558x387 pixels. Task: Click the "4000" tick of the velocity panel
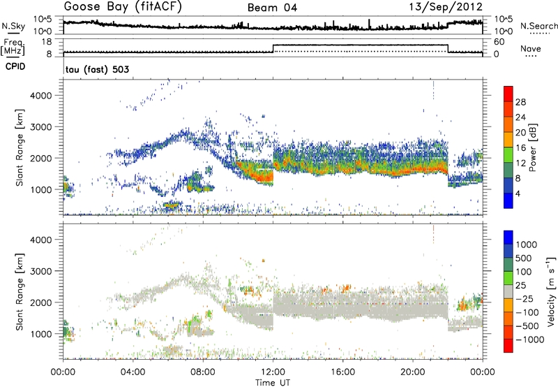(41, 240)
